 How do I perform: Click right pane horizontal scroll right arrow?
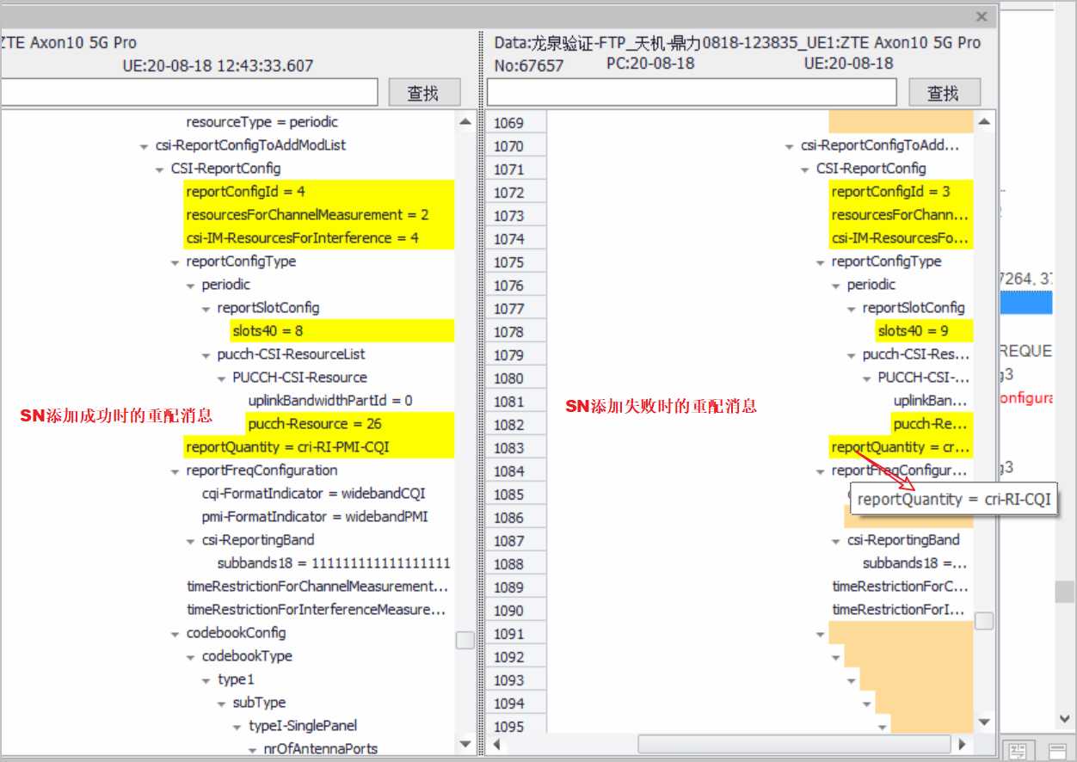[x=962, y=744]
